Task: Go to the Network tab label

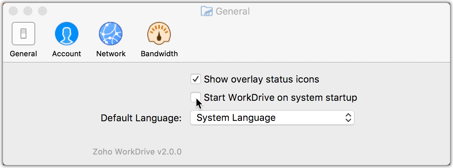Action: [x=111, y=54]
